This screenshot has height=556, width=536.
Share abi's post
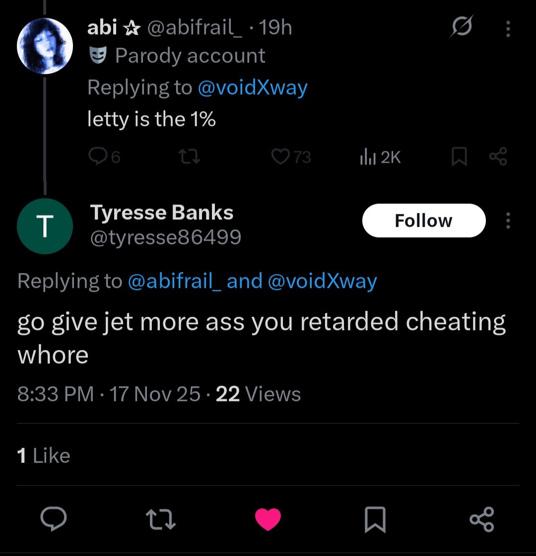click(x=498, y=157)
